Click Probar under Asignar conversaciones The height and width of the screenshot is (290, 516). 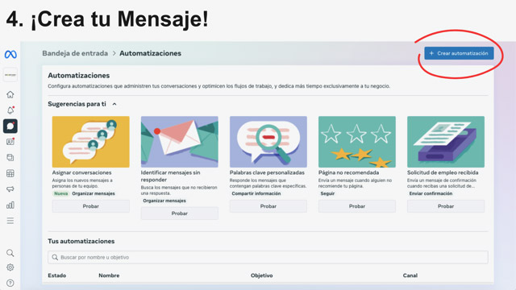coord(91,206)
